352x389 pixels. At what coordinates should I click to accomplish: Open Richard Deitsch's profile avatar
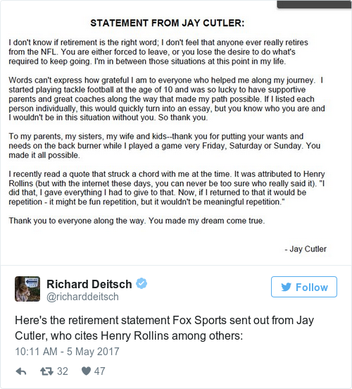point(27,289)
